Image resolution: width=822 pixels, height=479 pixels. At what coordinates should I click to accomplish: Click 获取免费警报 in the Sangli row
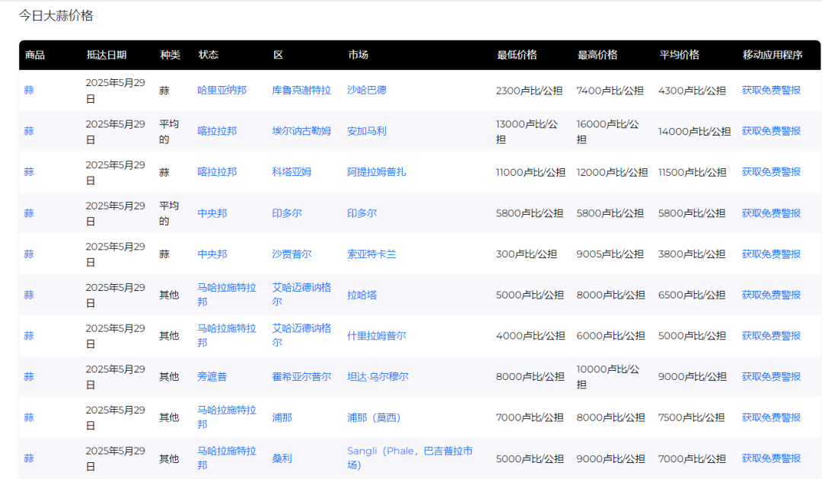click(771, 458)
